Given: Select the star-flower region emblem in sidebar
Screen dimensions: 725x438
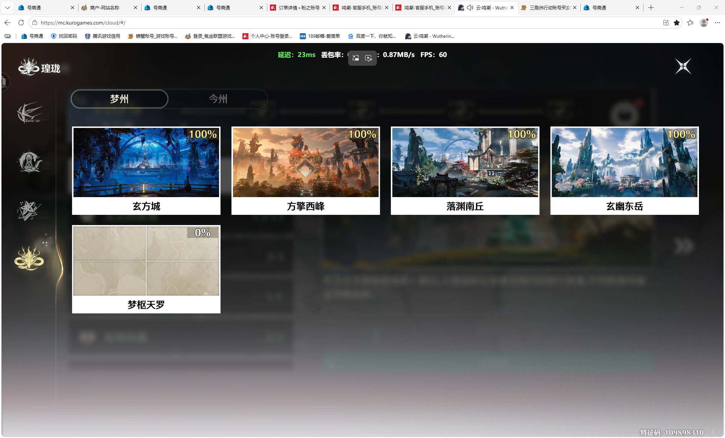Looking at the screenshot, I should point(29,211).
